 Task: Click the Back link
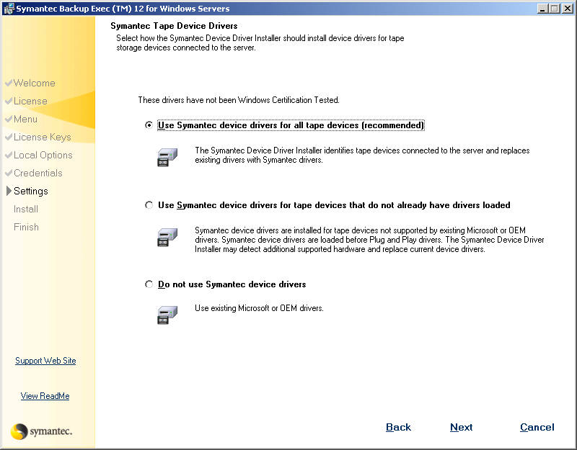coord(398,427)
